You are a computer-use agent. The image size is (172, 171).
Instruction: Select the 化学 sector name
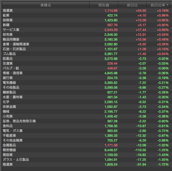(x=6, y=102)
